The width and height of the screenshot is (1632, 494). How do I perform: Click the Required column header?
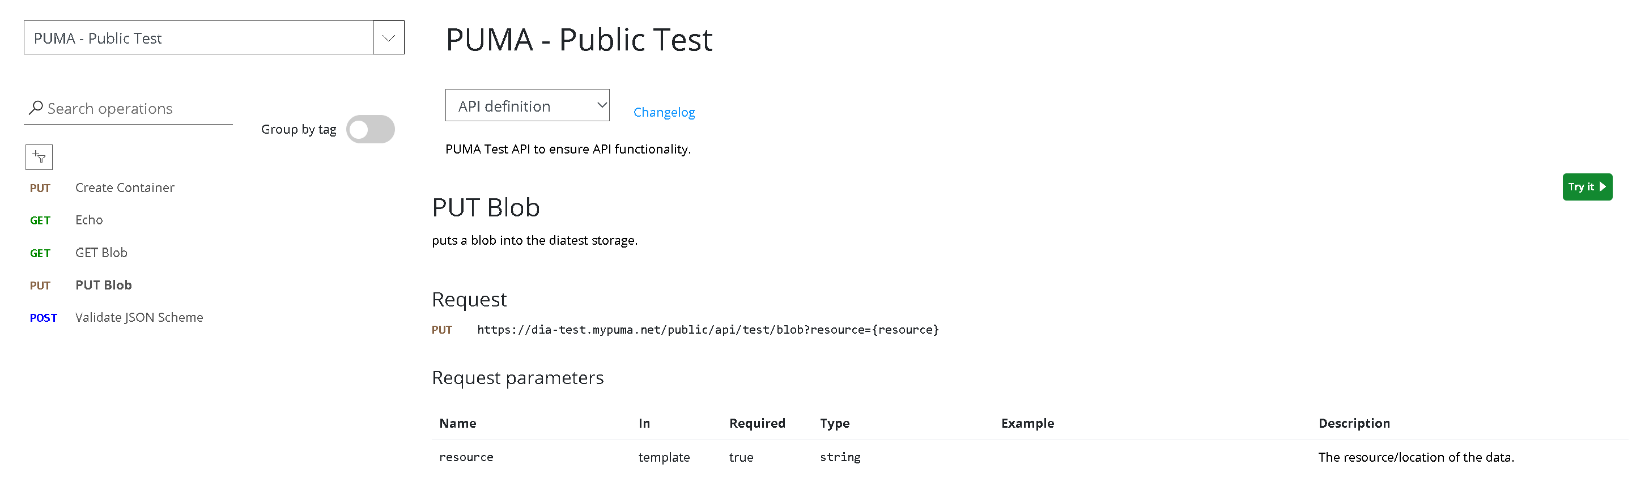click(x=757, y=423)
